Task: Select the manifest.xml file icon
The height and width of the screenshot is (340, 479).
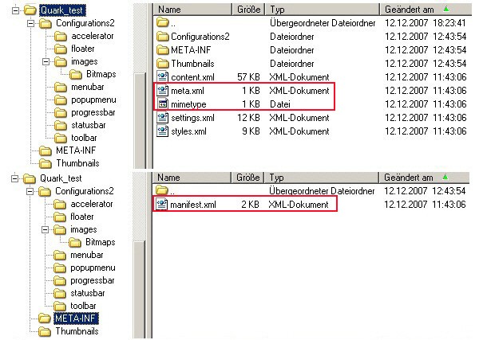Action: (162, 205)
